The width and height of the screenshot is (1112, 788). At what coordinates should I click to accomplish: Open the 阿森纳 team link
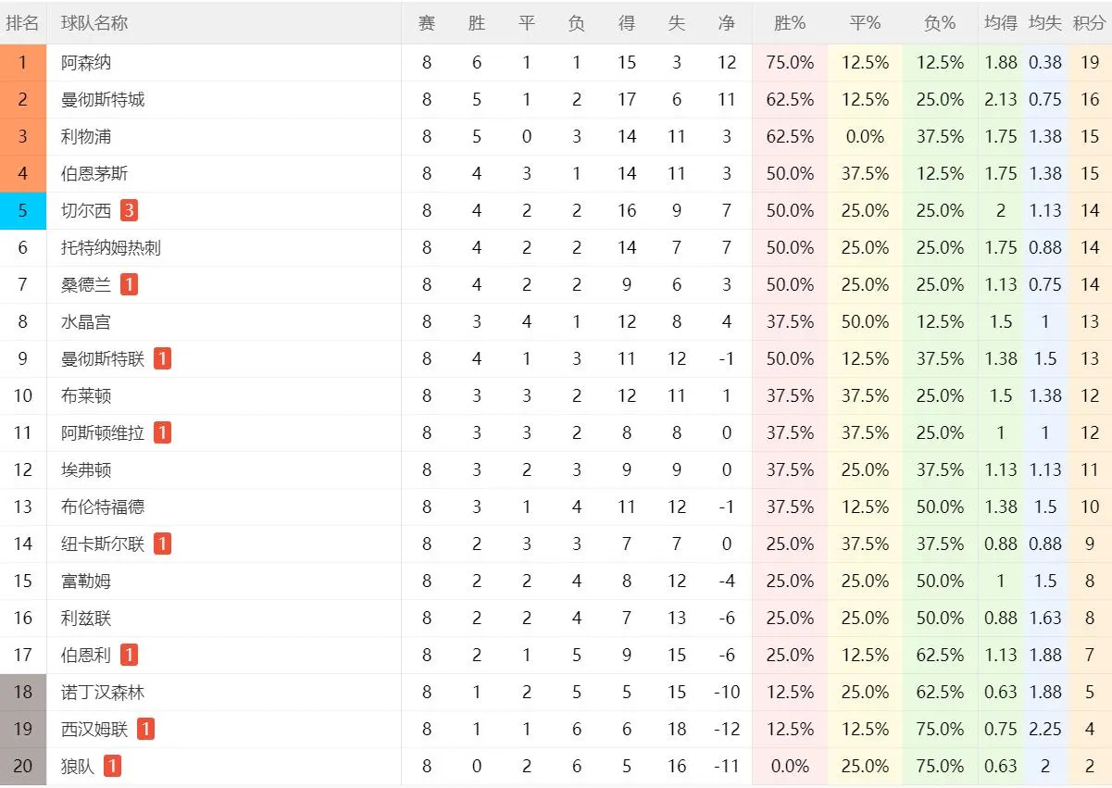pos(86,63)
